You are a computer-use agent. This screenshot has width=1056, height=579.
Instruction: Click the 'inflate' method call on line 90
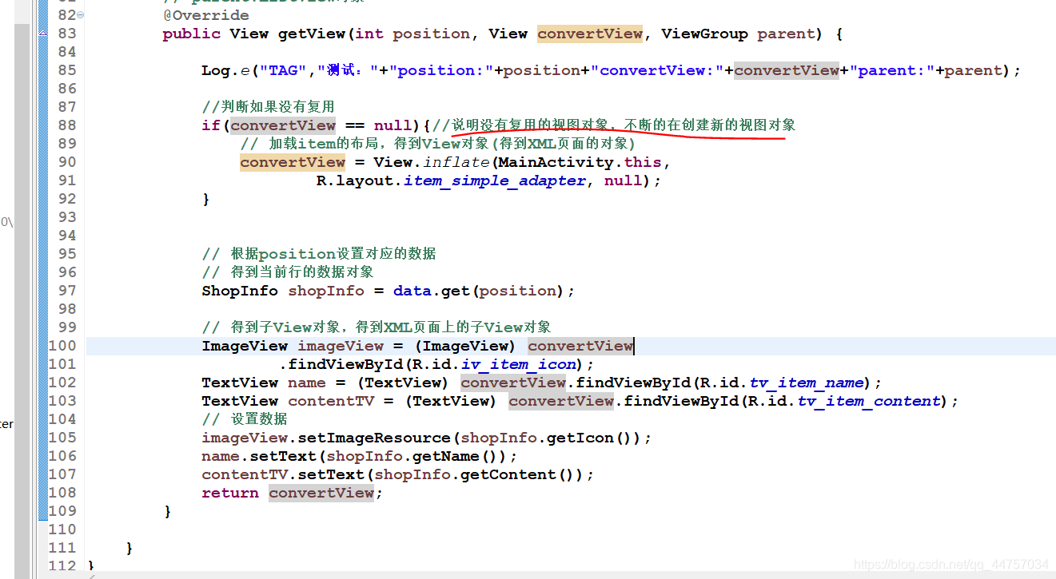pyautogui.click(x=456, y=162)
